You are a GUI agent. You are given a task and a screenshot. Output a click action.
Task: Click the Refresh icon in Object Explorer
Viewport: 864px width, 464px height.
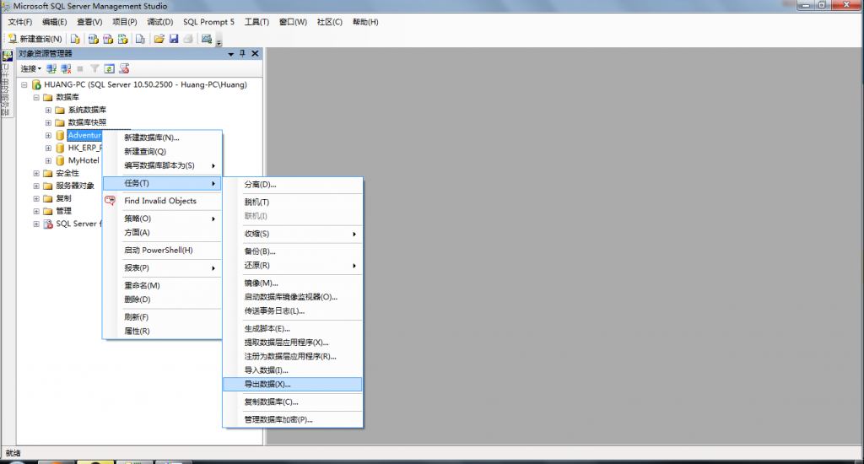[109, 68]
